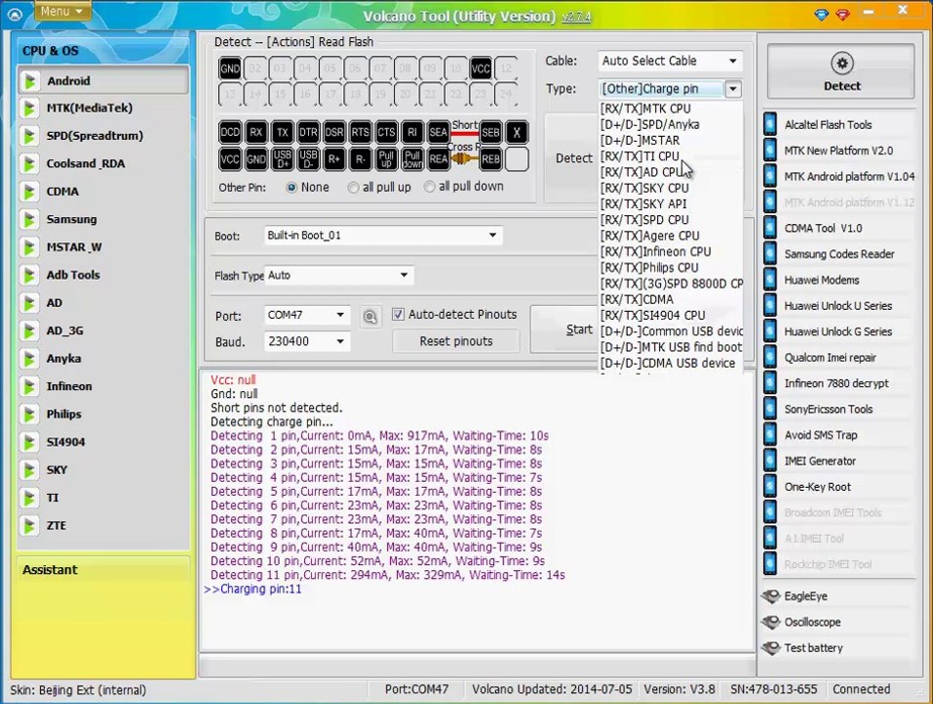Click EagleEye tool icon

pos(772,595)
